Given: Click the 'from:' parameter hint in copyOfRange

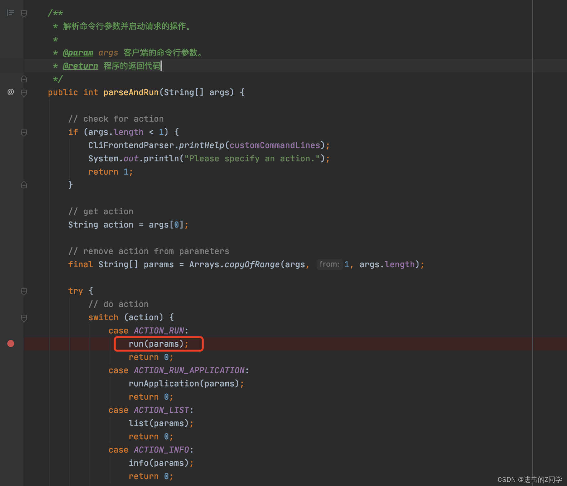Looking at the screenshot, I should (x=330, y=264).
